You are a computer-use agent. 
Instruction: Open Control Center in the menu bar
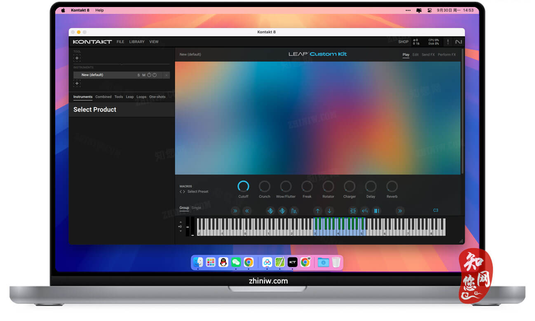(x=429, y=10)
